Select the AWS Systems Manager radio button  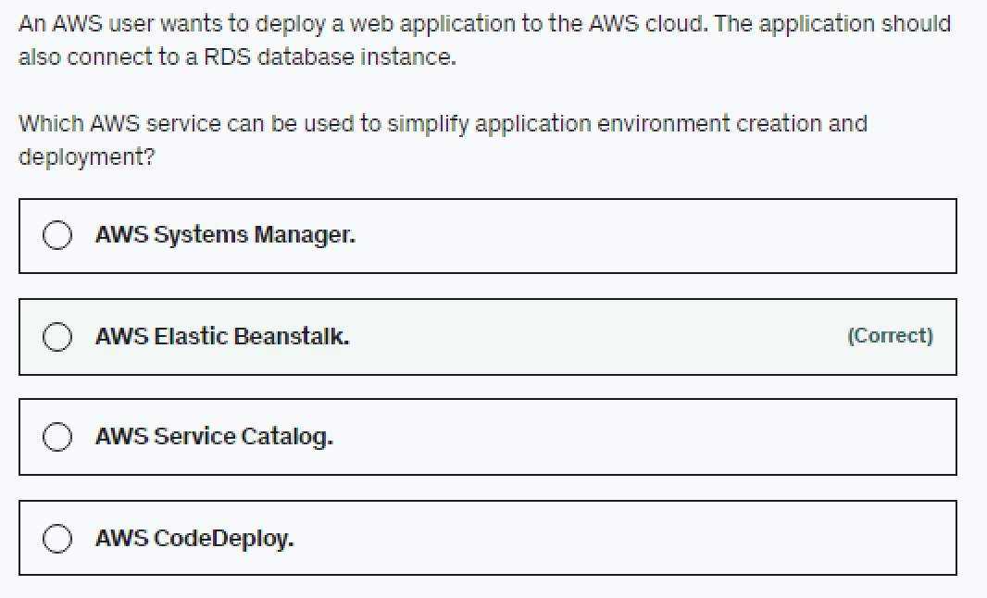[57, 235]
